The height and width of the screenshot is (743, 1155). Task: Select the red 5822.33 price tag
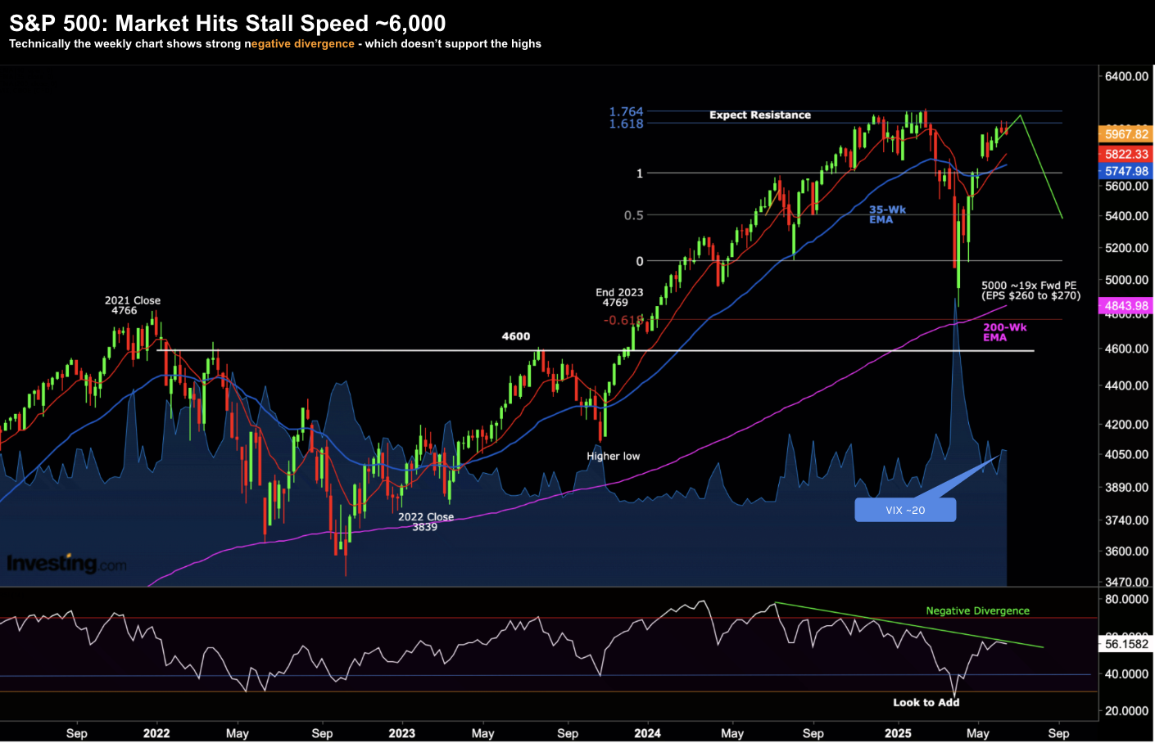coord(1126,154)
